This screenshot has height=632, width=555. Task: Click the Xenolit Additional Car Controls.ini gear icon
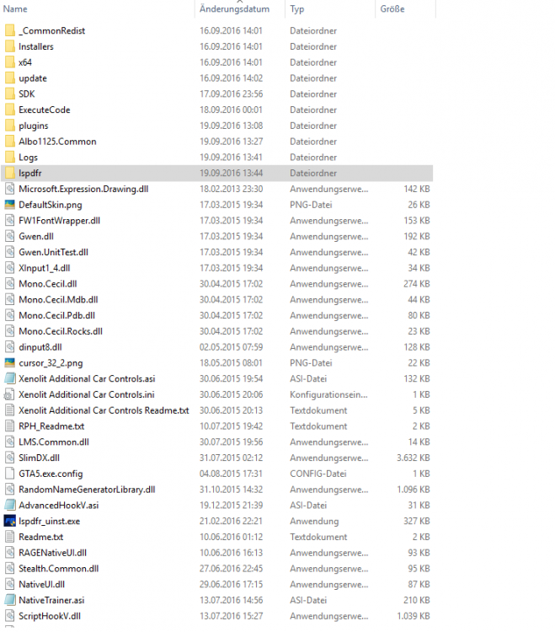point(9,394)
